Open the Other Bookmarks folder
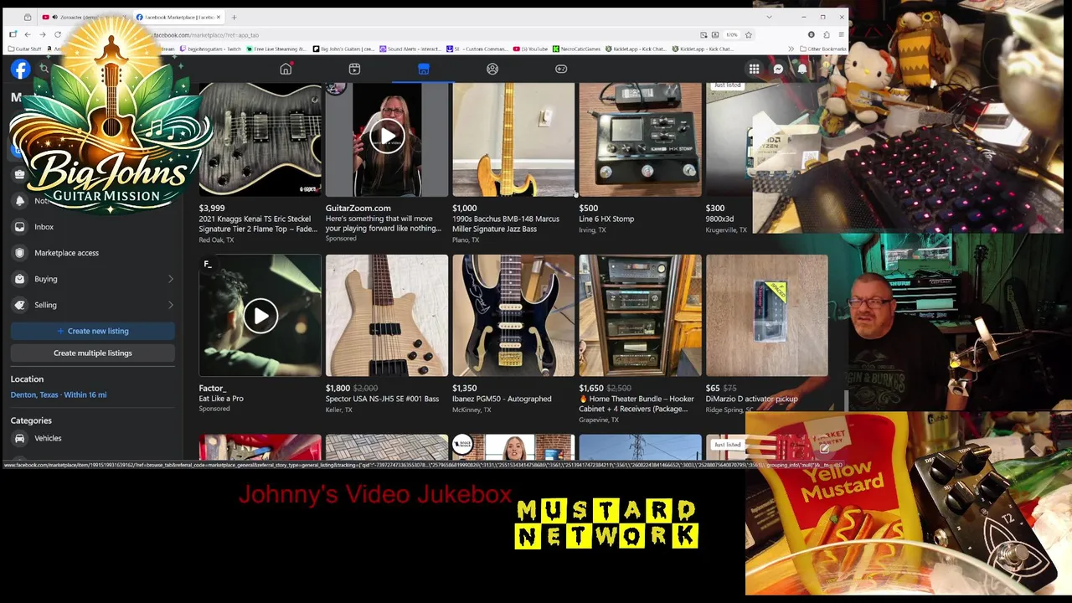The width and height of the screenshot is (1072, 603). (x=823, y=49)
